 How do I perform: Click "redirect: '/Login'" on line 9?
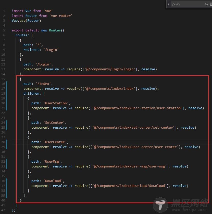[41, 50]
